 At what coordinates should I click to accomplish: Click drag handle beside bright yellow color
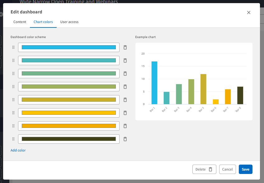pos(13,113)
